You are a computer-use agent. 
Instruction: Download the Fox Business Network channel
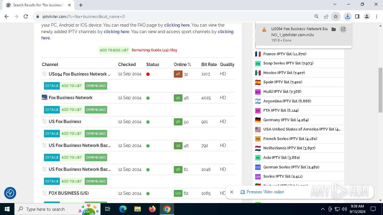click(96, 110)
